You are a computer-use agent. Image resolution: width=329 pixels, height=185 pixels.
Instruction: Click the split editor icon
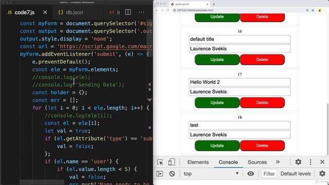point(128,12)
